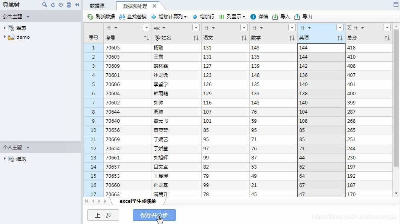This screenshot has width=400, height=224.
Task: Select row number 1 header
Action: click(x=93, y=48)
